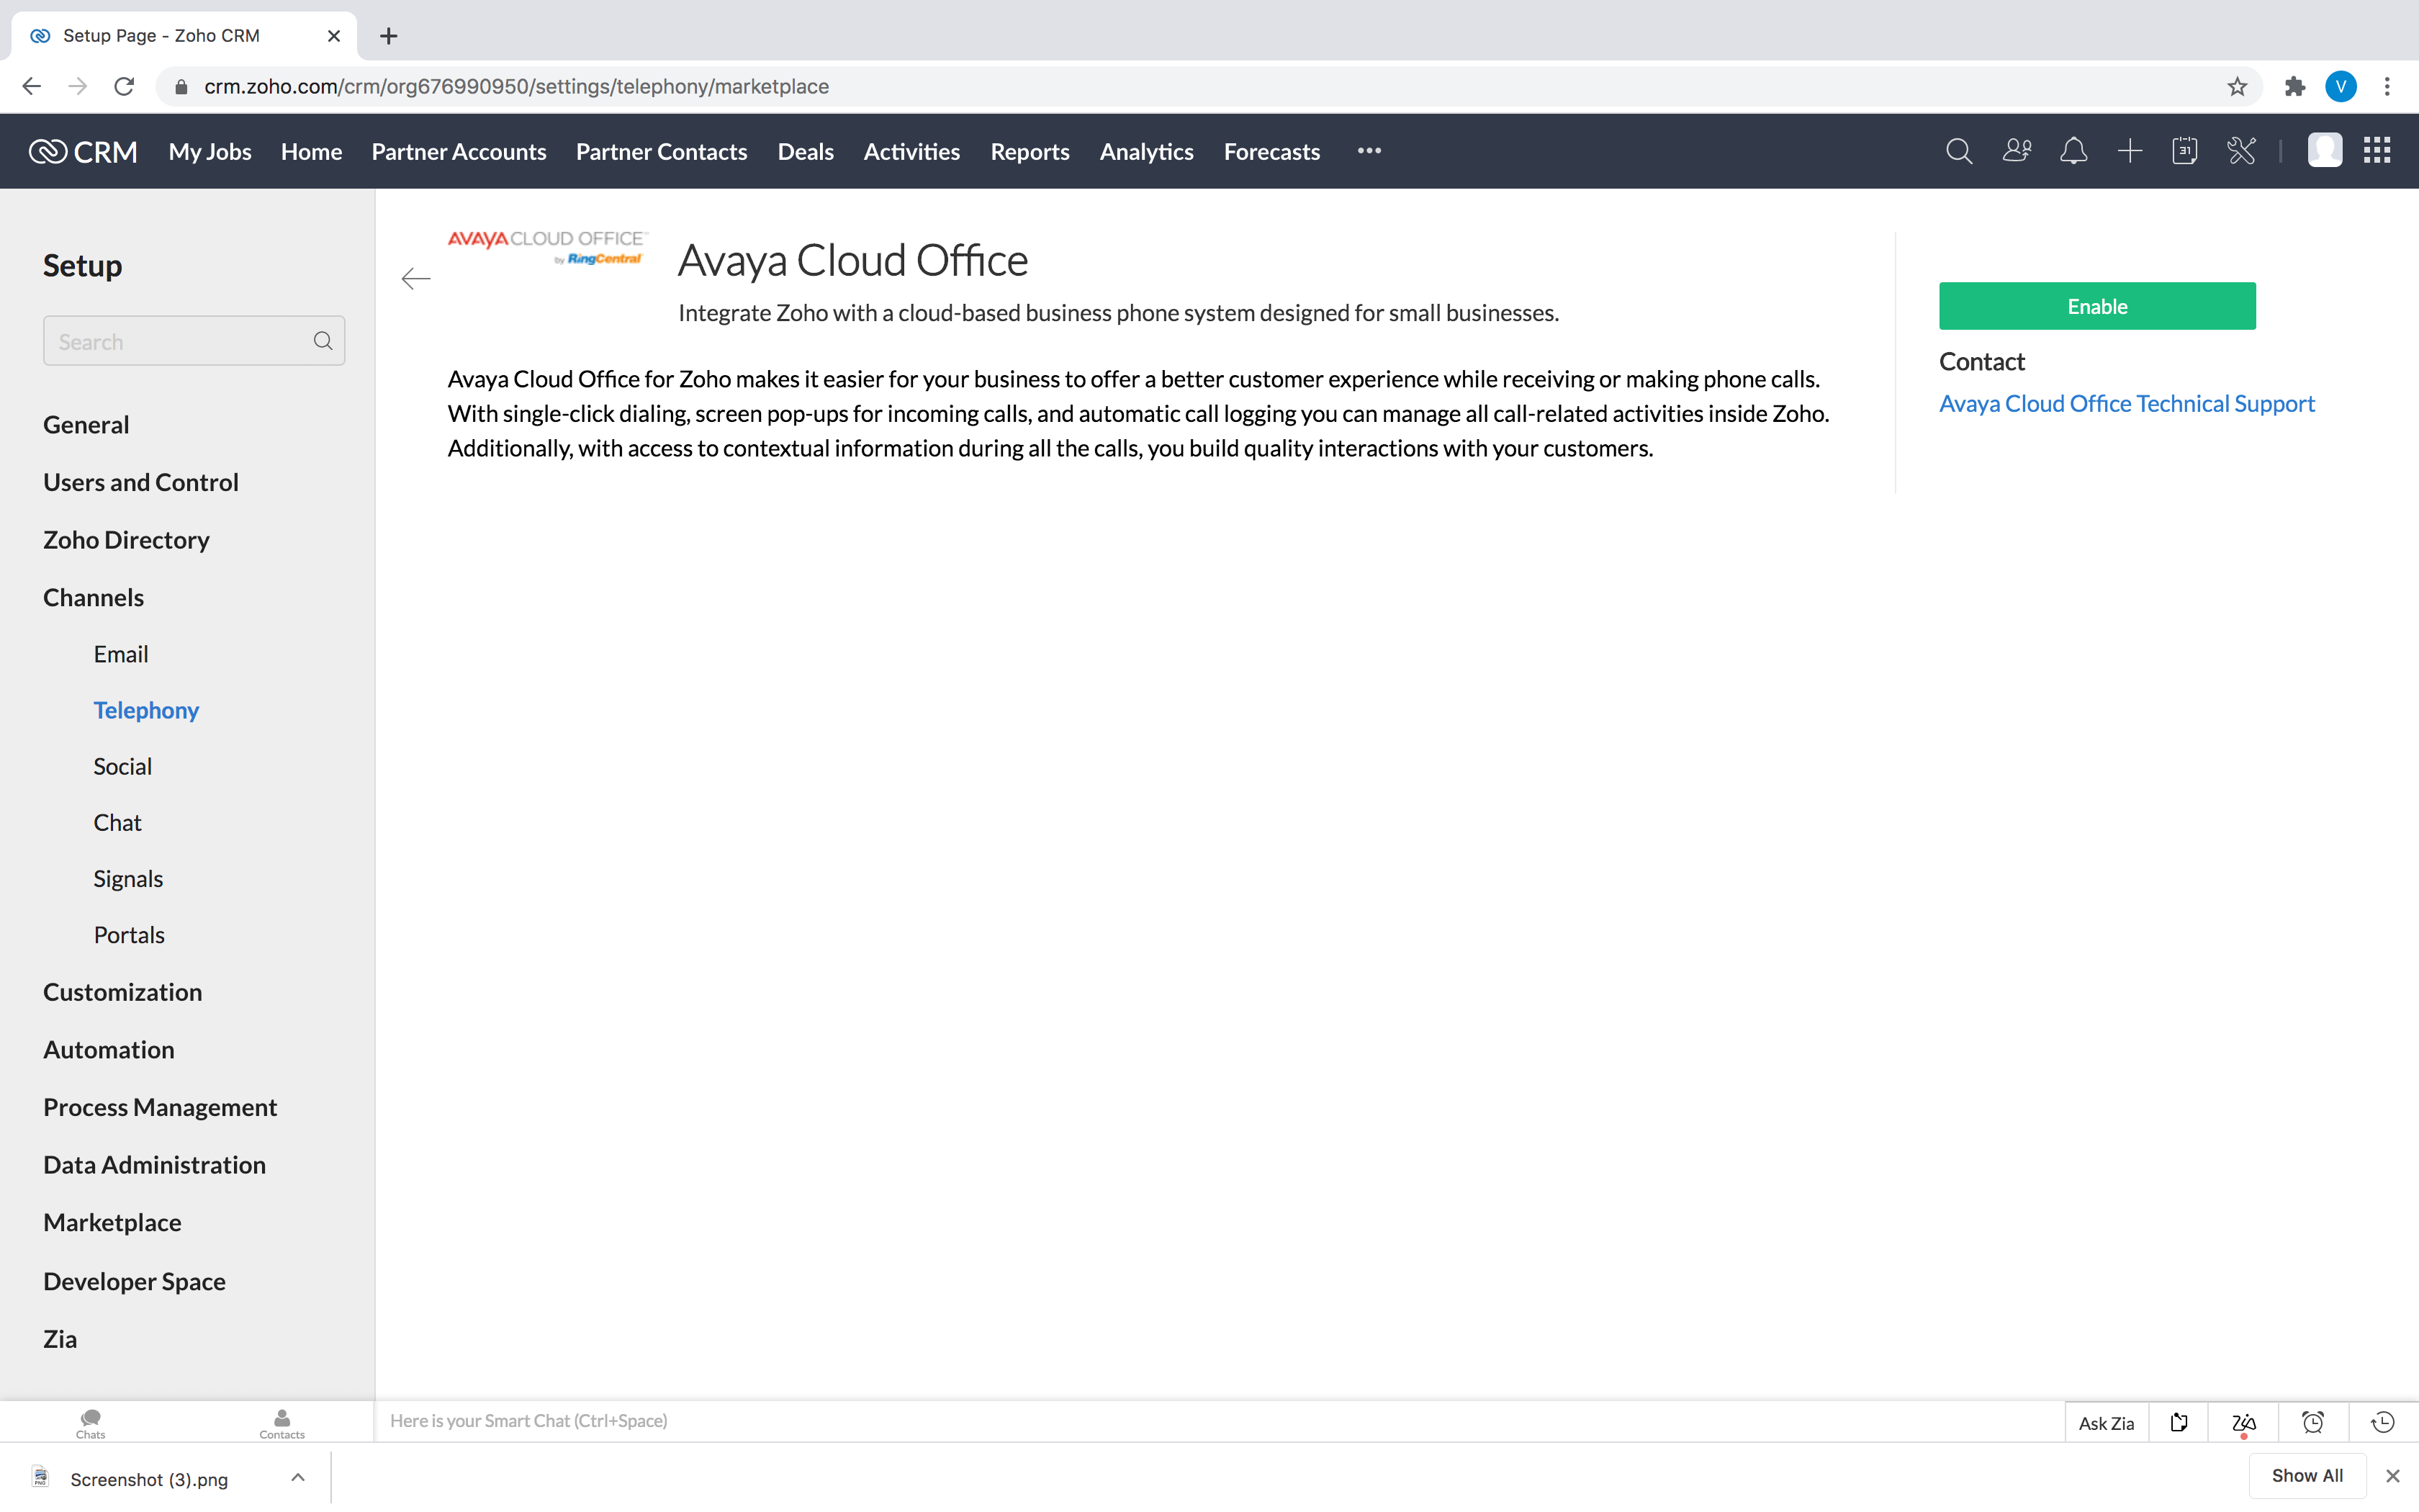Expand Zoho Directory section
2419x1512 pixels.
(x=126, y=540)
